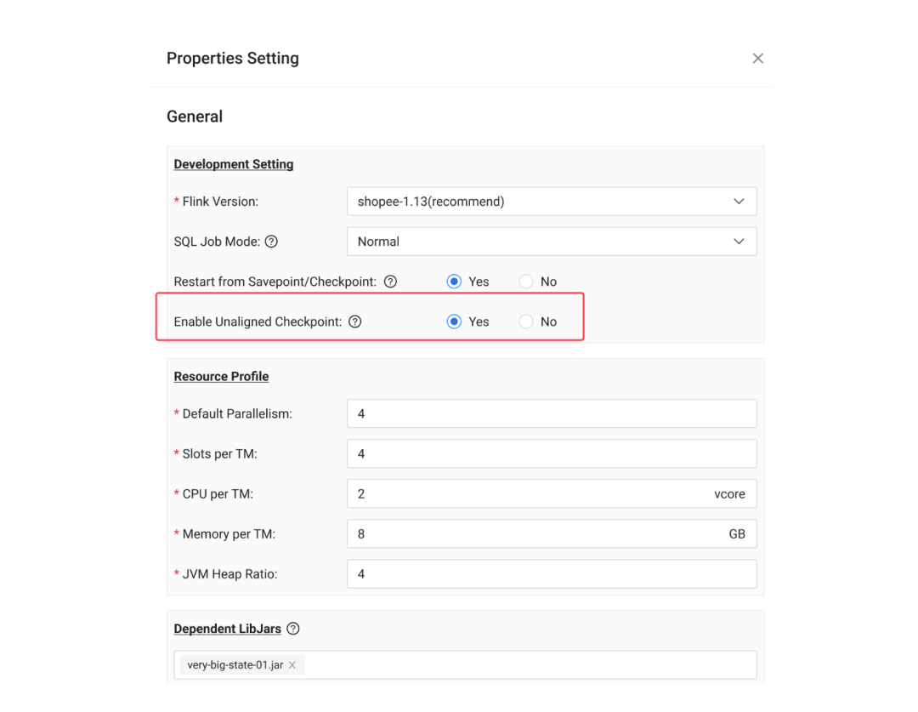
Task: Select No for Restart from Savepoint/Checkpoint
Action: point(526,282)
